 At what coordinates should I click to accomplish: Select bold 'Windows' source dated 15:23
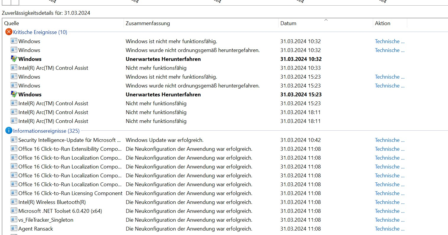click(x=30, y=95)
